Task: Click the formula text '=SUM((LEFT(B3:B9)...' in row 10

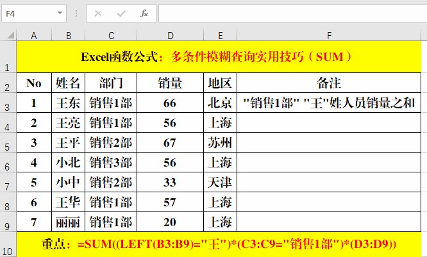Action: click(237, 244)
